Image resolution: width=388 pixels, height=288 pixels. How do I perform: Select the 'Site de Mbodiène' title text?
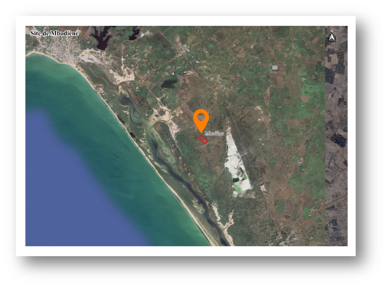[x=54, y=33]
